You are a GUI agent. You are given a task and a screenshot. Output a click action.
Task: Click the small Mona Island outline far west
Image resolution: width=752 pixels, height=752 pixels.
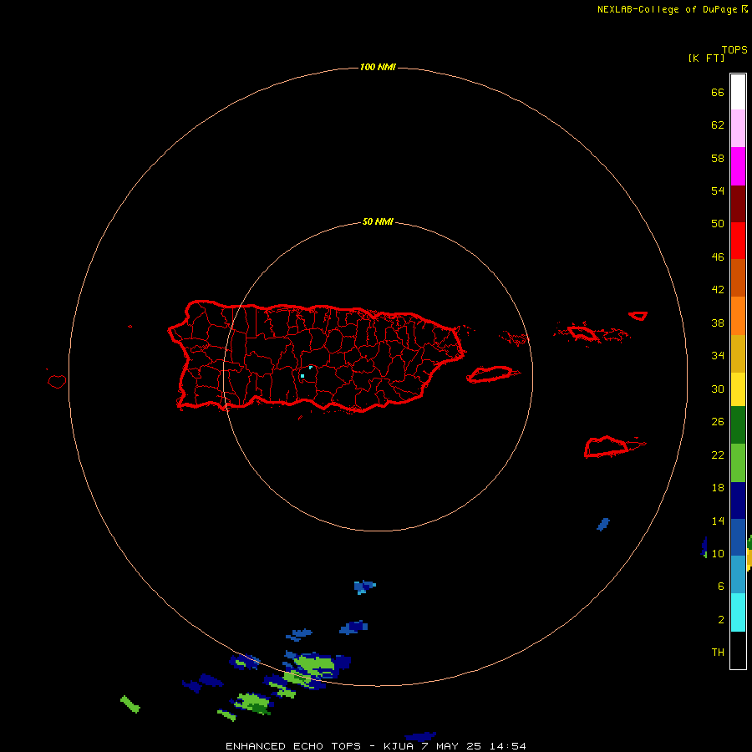57,381
